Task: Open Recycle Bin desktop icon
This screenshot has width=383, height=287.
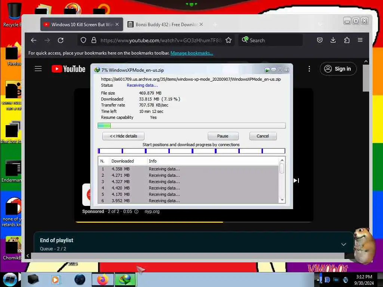Action: tap(12, 15)
